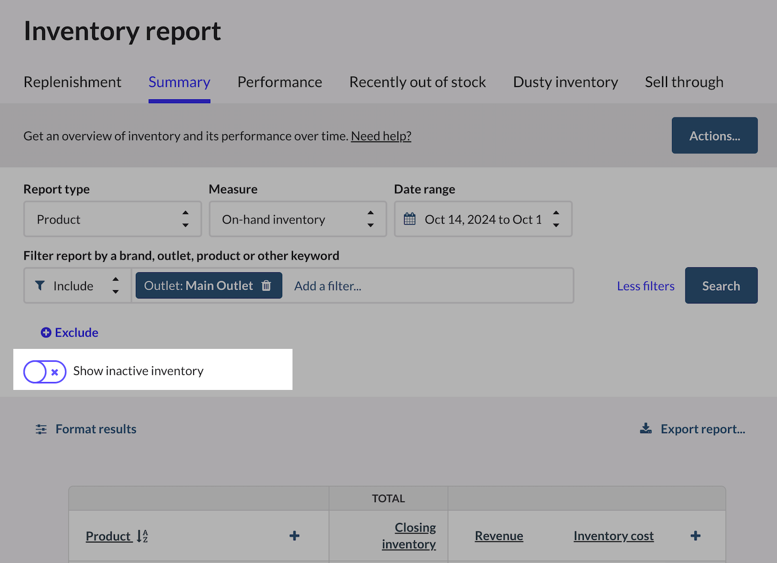This screenshot has height=563, width=777.
Task: Click the Exclude link
Action: (x=77, y=333)
